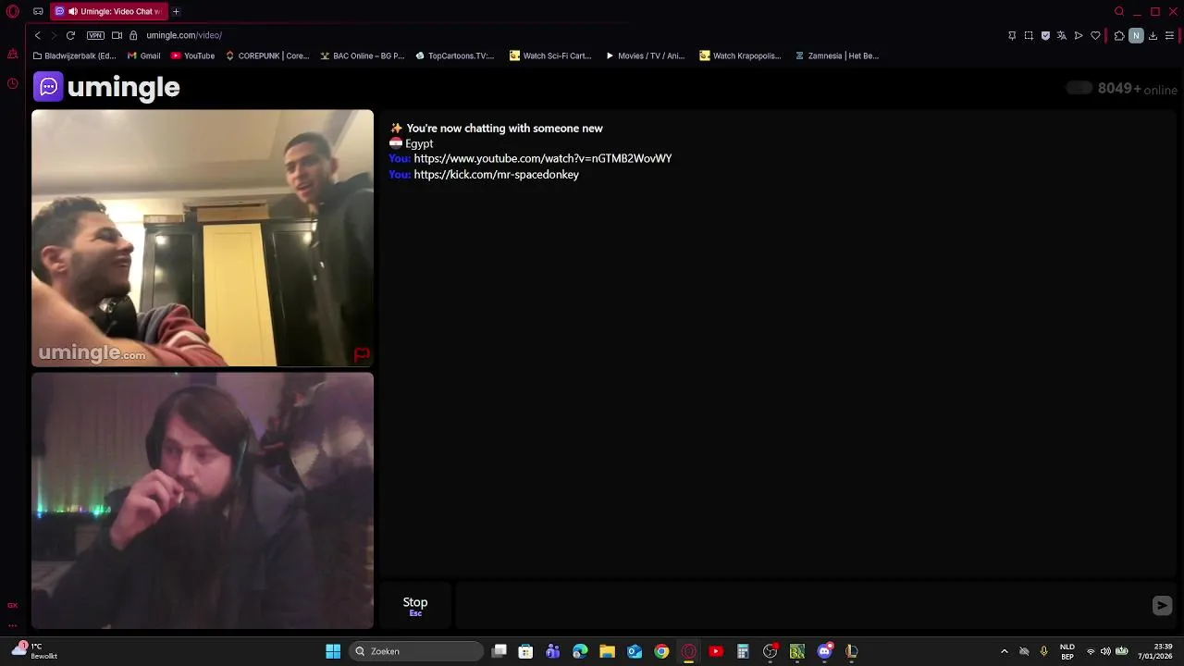Add page to bookmarks with heart icon
Viewport: 1184px width, 666px height.
(x=1096, y=35)
